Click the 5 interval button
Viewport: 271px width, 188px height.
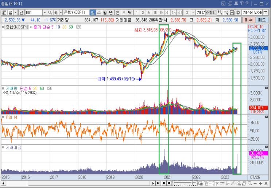[149, 13]
